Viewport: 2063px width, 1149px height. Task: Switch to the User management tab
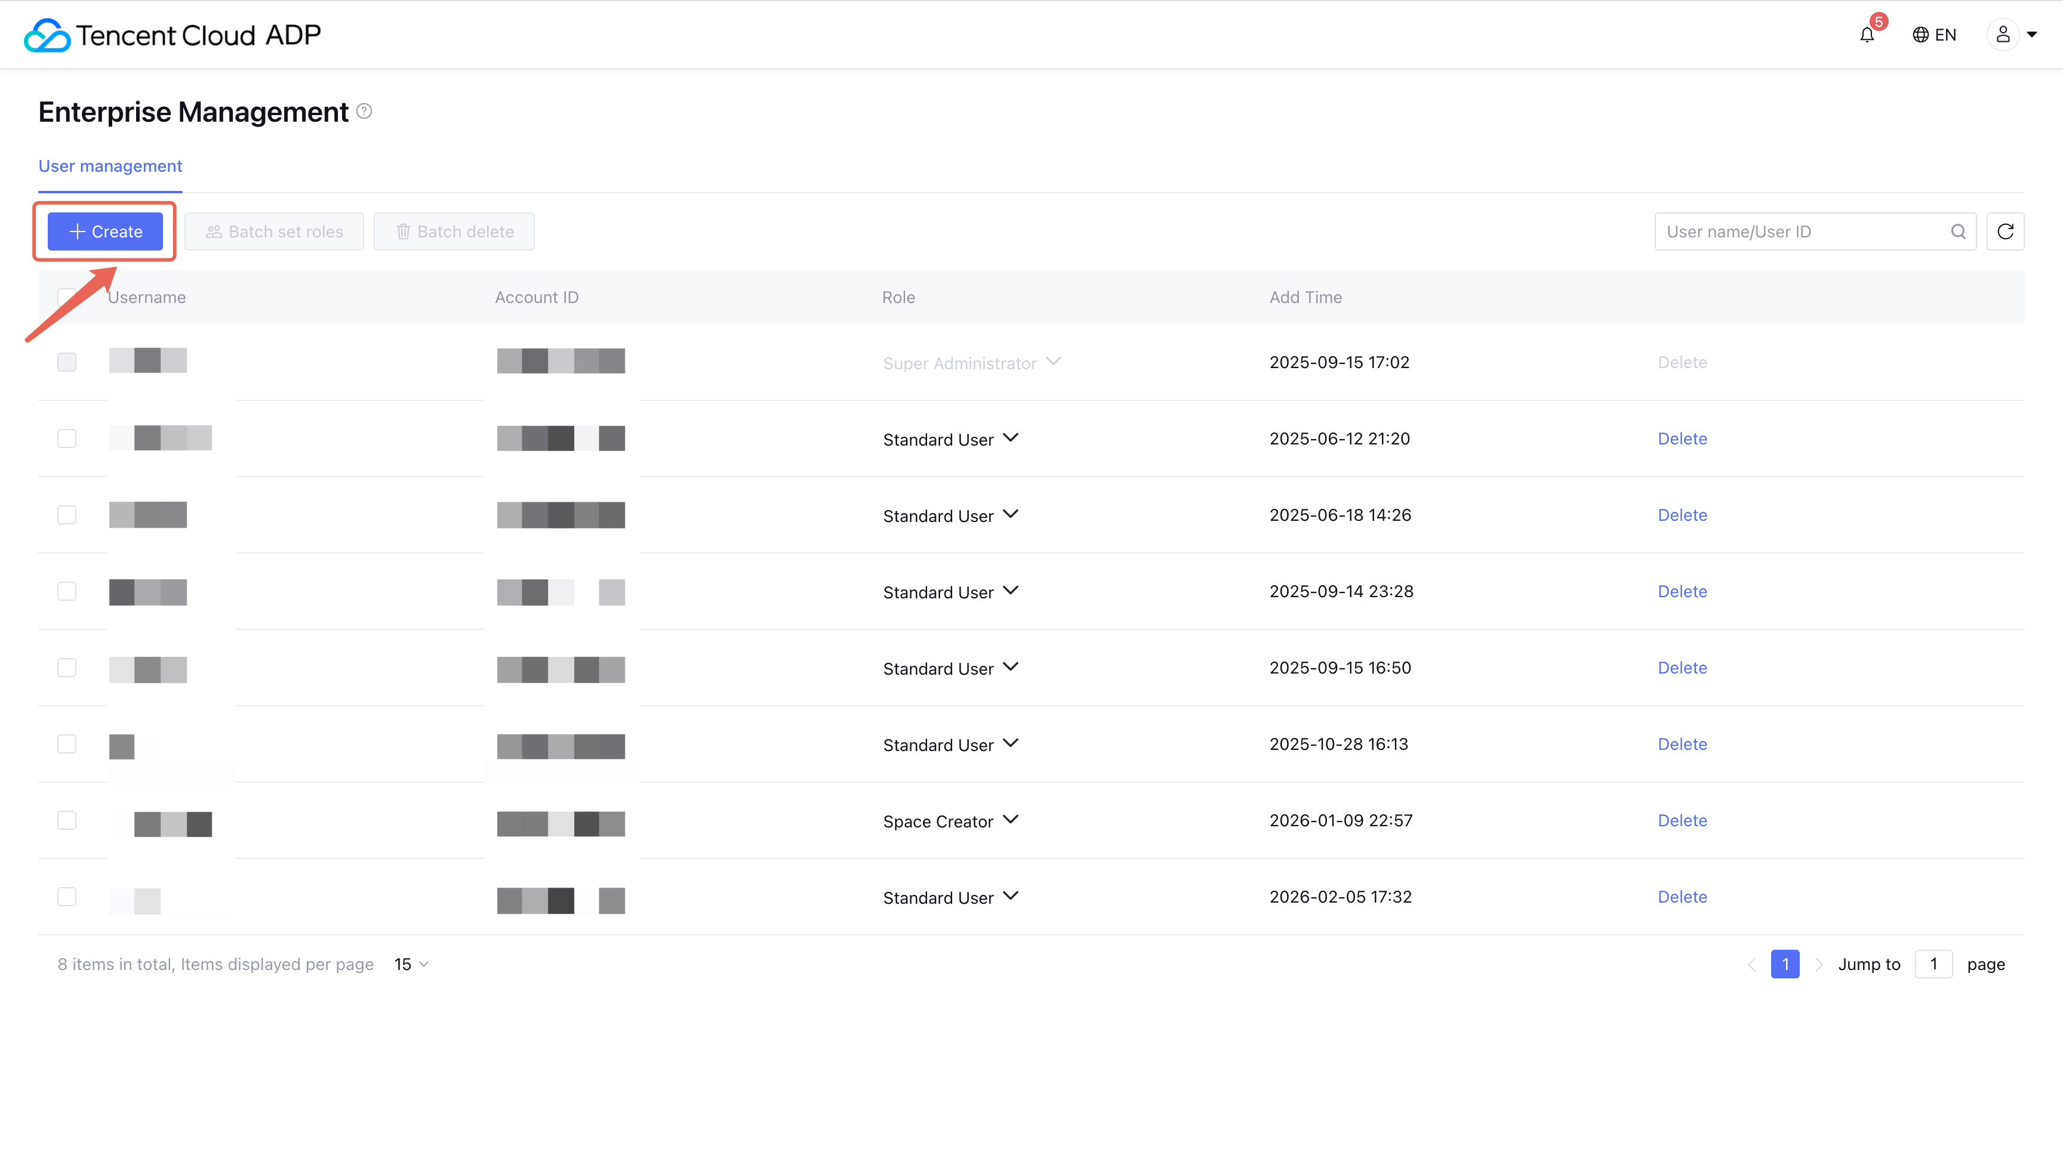pyautogui.click(x=110, y=166)
